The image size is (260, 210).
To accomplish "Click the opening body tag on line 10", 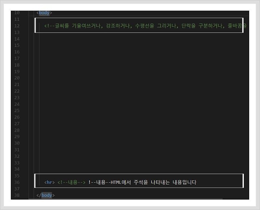I will click(x=44, y=13).
